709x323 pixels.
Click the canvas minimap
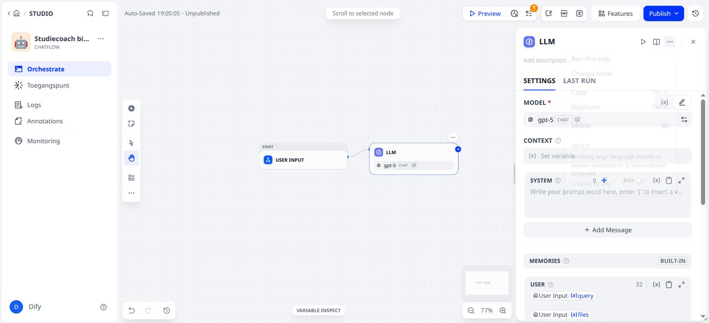coord(487,283)
